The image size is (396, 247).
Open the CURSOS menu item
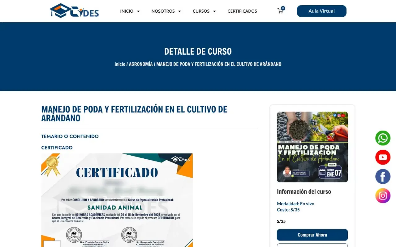[201, 11]
